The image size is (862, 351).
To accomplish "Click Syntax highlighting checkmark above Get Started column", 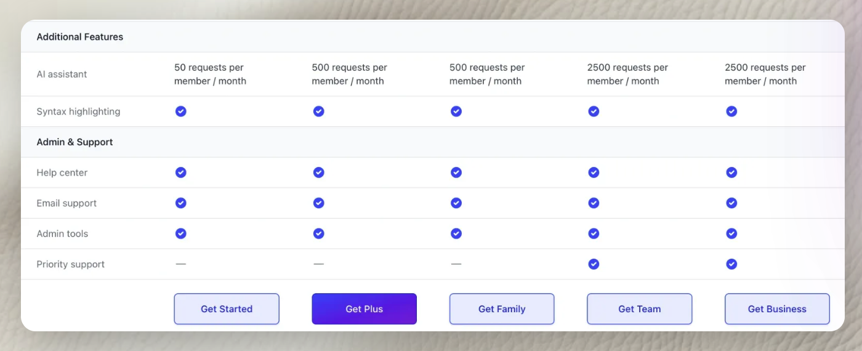I will tap(180, 111).
